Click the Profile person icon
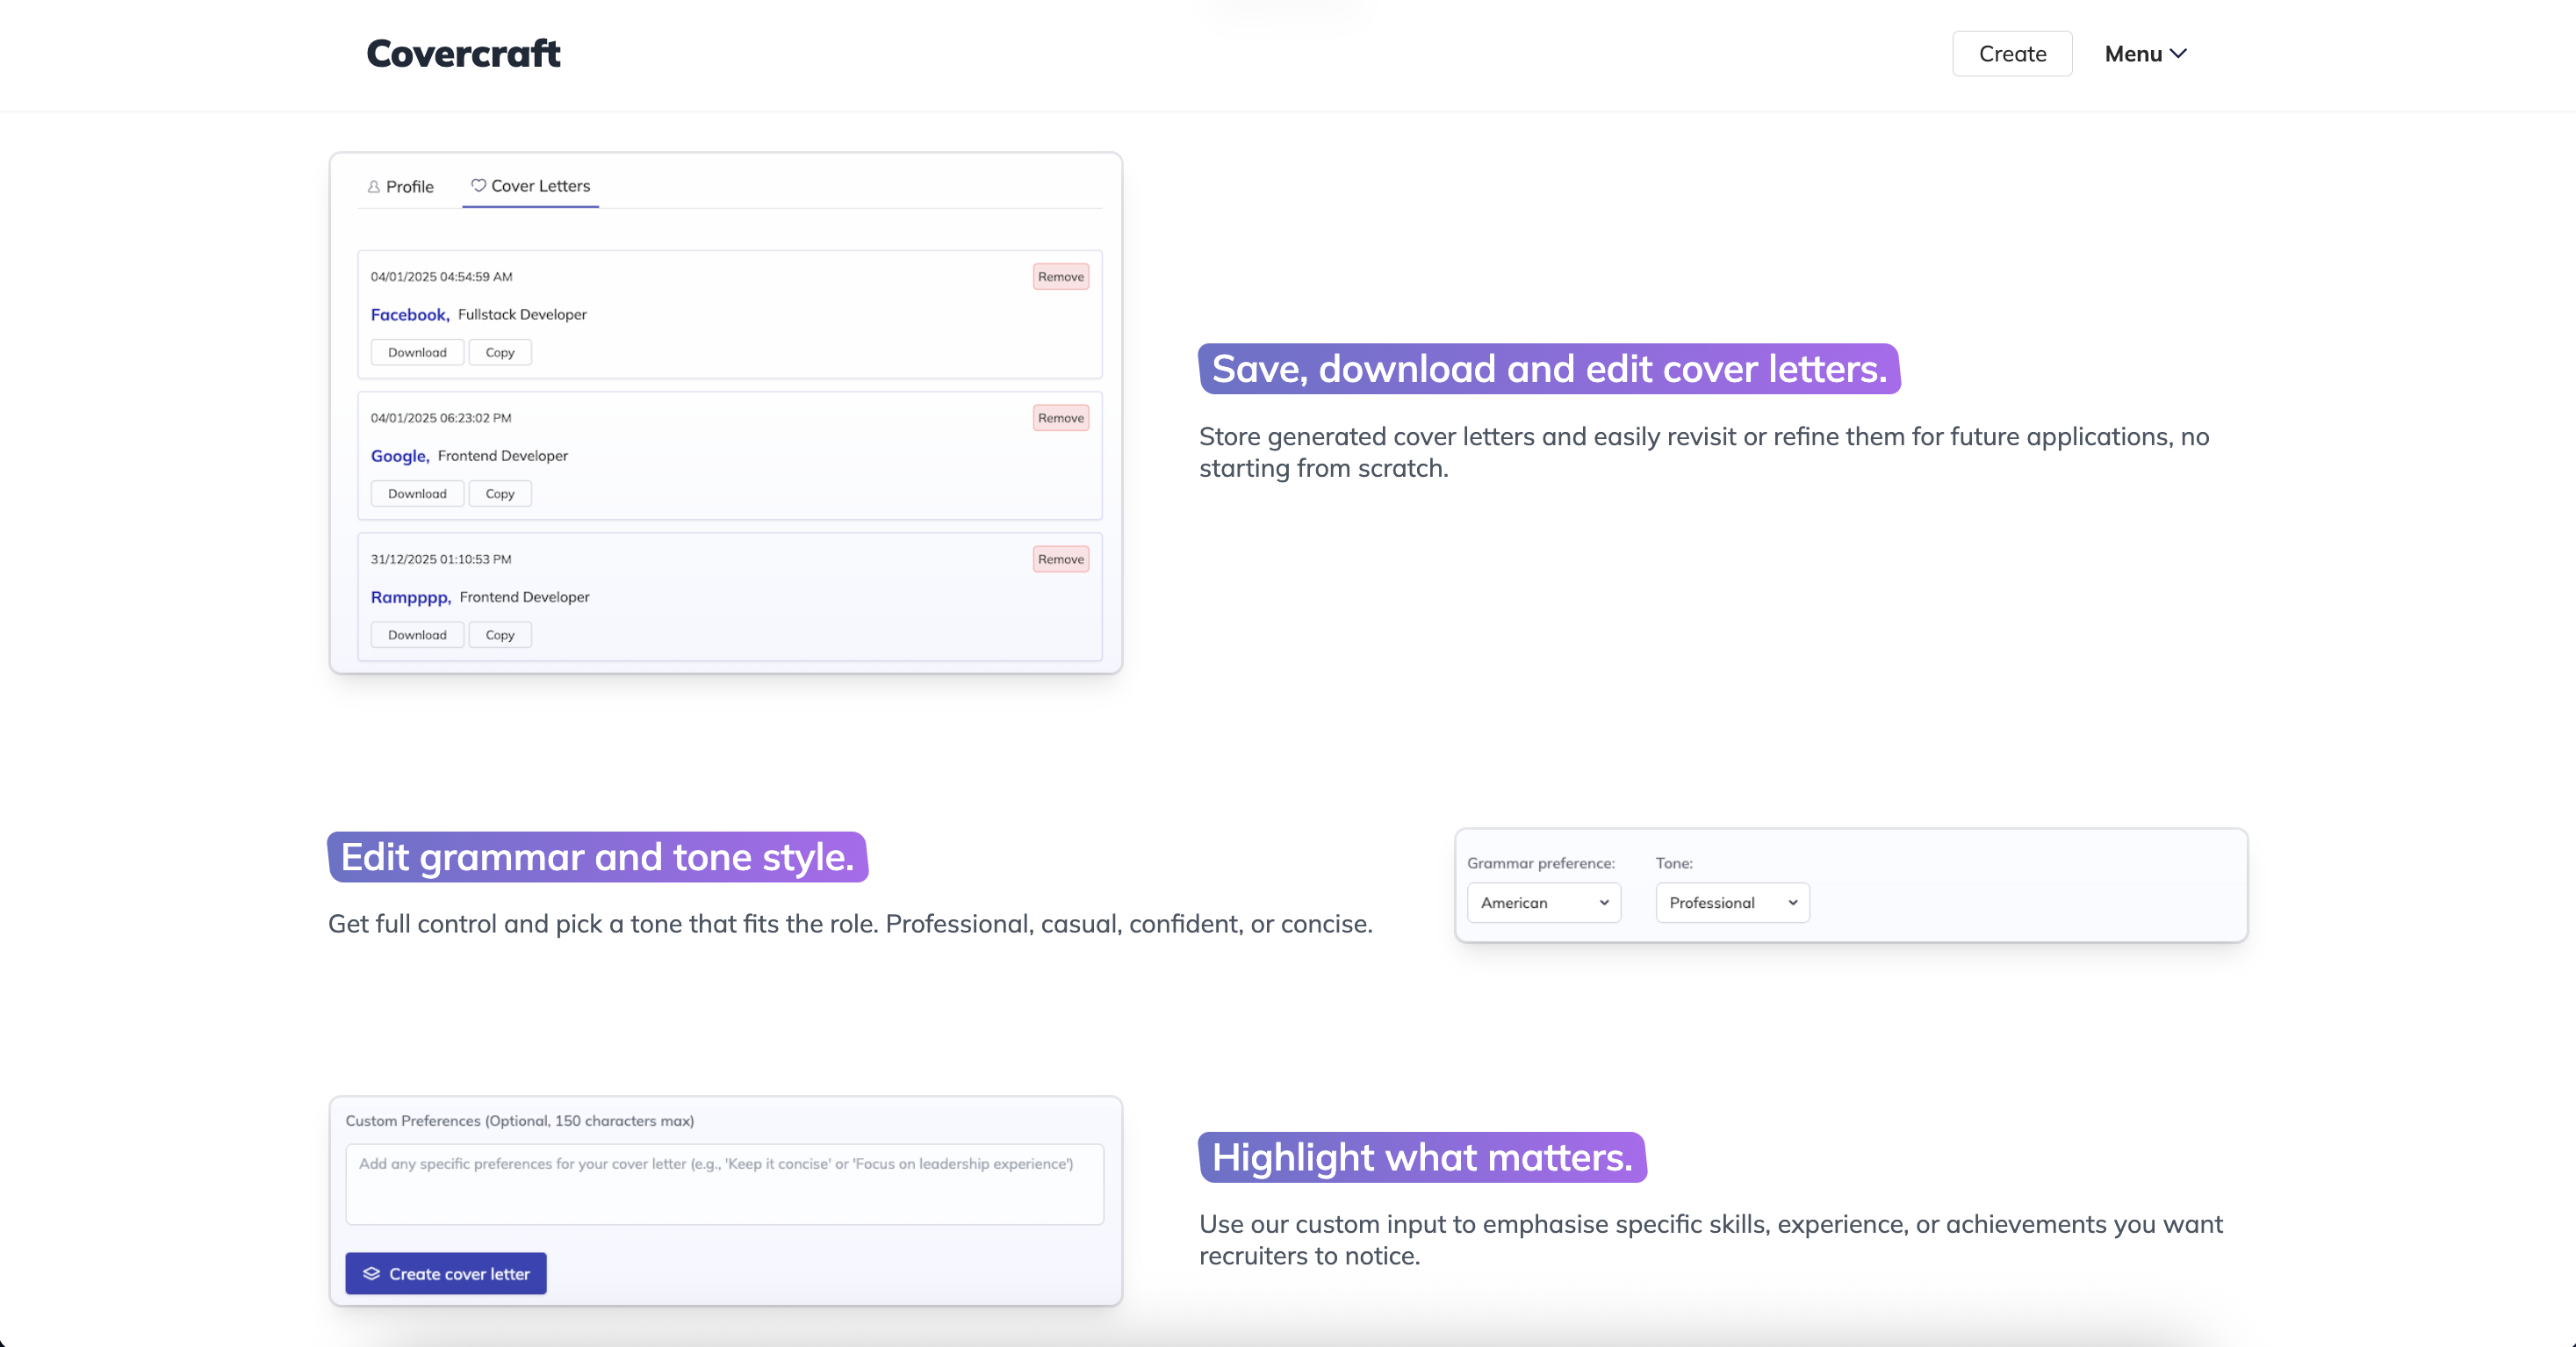This screenshot has height=1347, width=2576. pos(373,187)
